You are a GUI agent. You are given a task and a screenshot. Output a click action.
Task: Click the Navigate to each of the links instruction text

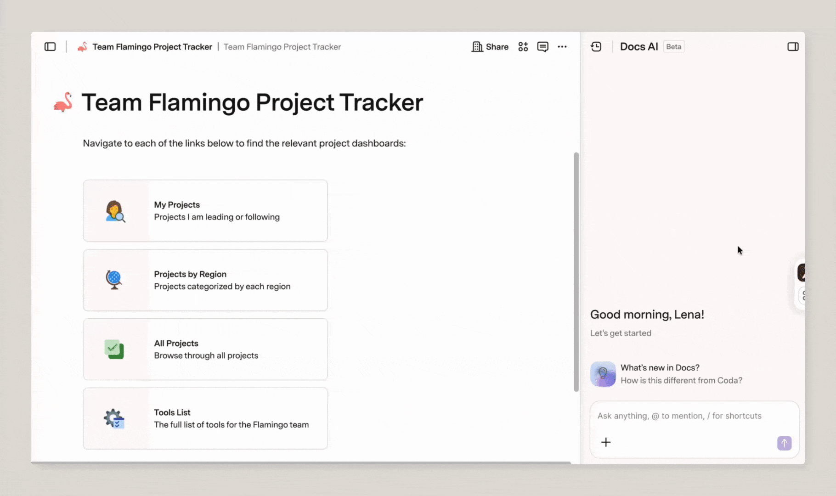244,143
